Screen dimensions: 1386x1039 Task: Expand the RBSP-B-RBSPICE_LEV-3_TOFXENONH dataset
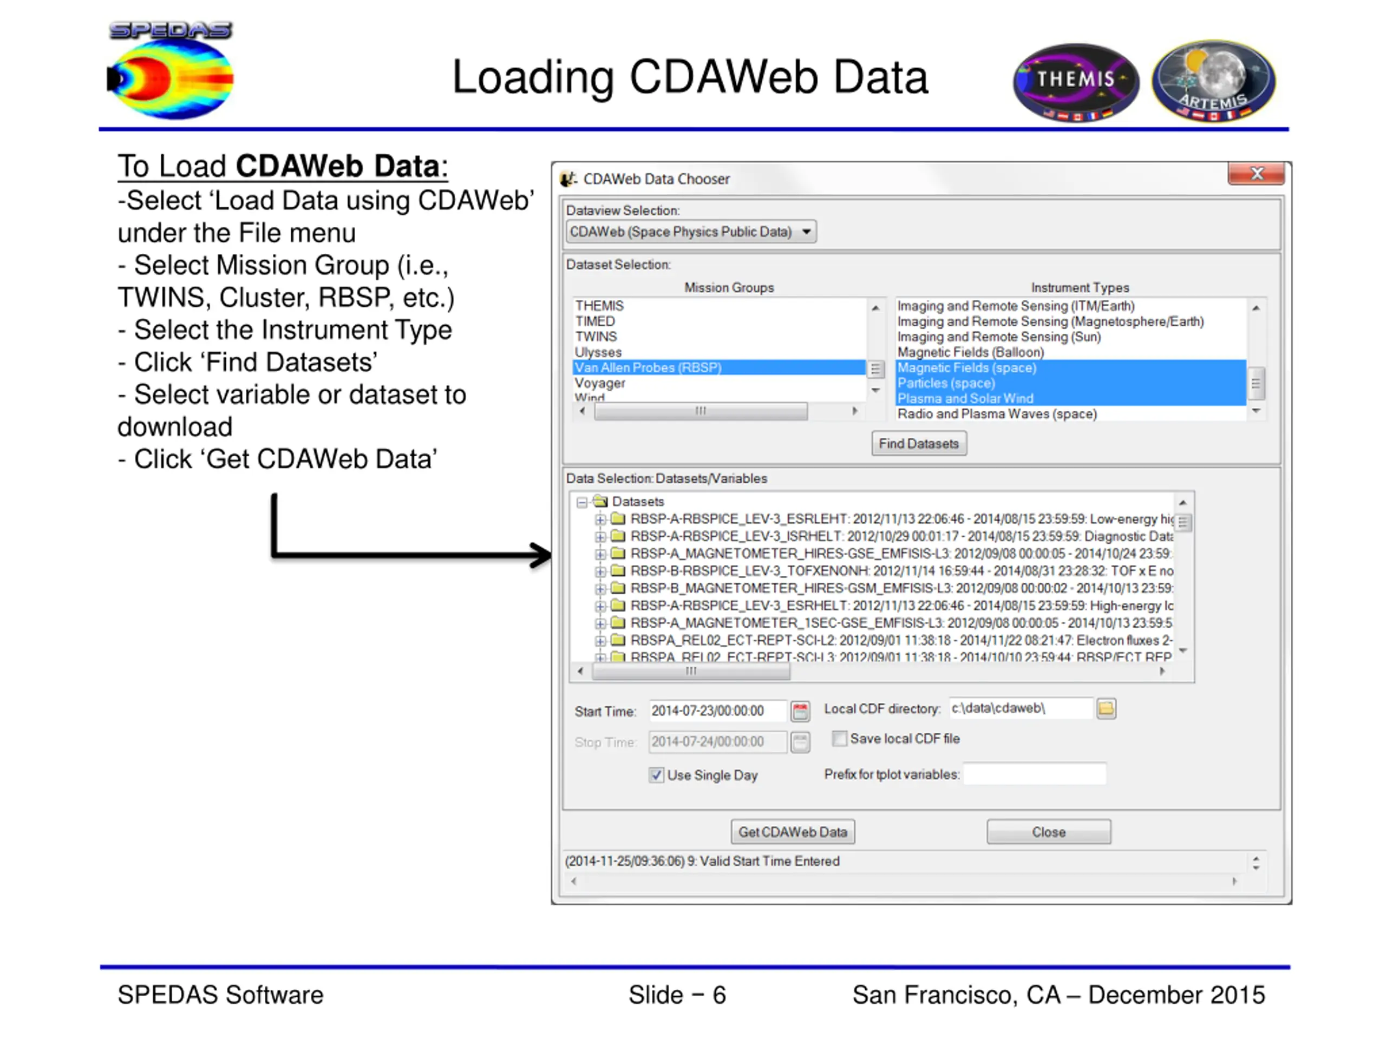(600, 571)
